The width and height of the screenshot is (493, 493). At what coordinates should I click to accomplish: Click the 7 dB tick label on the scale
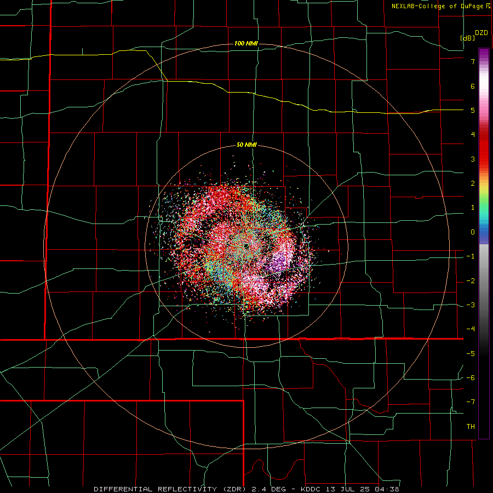pos(473,61)
